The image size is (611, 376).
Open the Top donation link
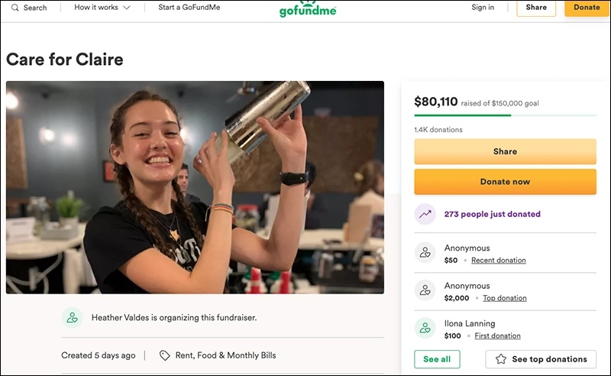[x=504, y=298]
